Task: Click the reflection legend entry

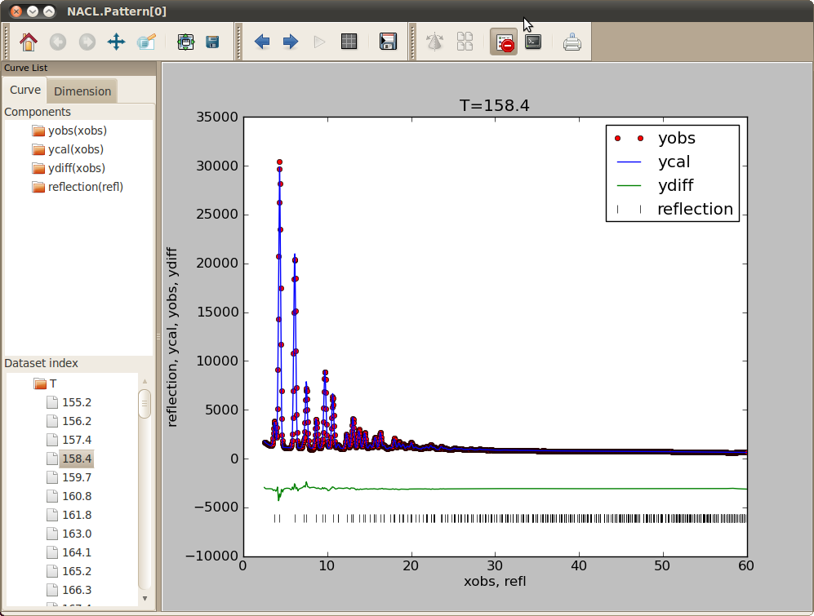Action: coord(674,209)
